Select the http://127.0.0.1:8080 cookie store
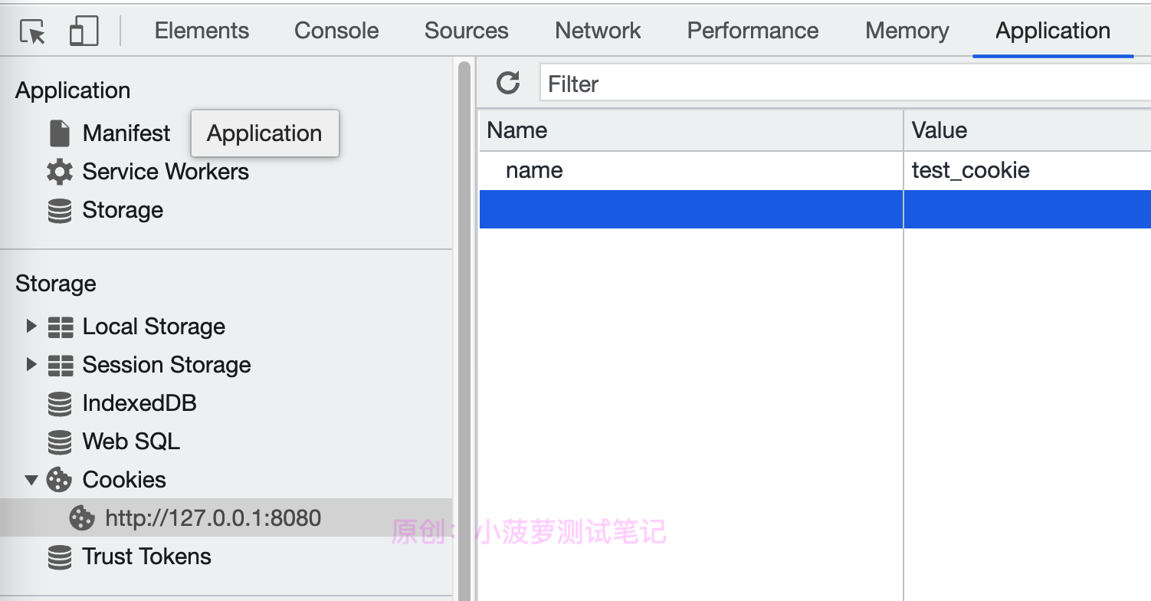The width and height of the screenshot is (1151, 601). tap(212, 517)
